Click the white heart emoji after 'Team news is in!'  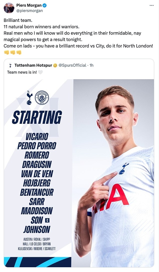(40, 72)
